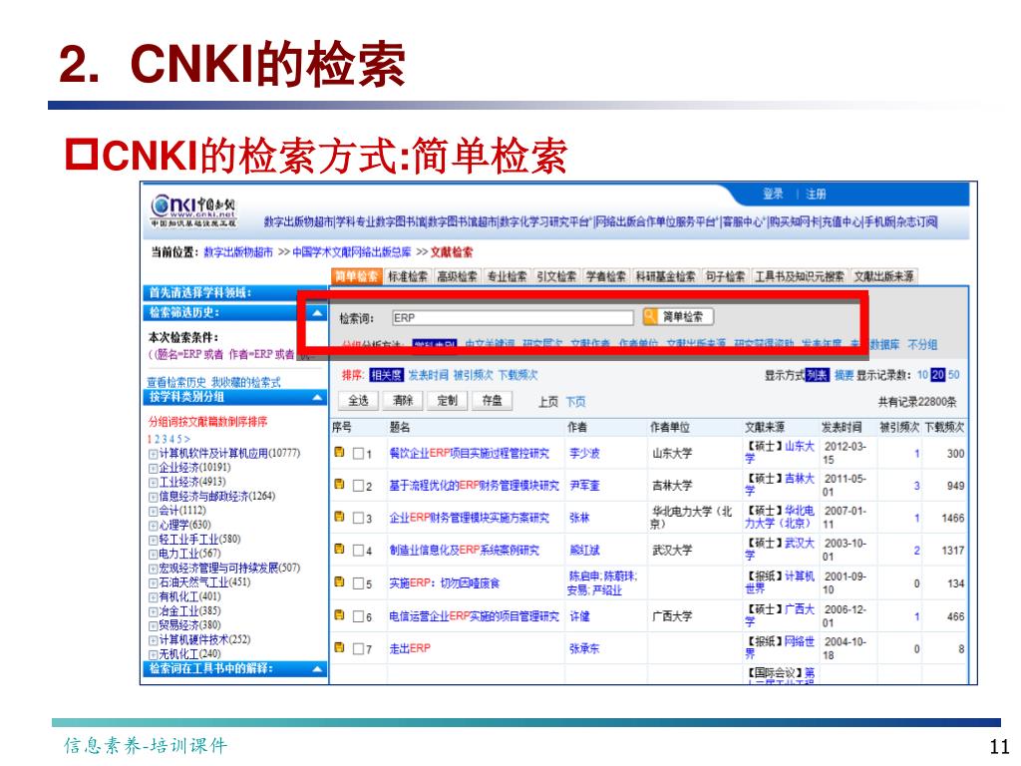Click the 存盘 button

(x=493, y=401)
